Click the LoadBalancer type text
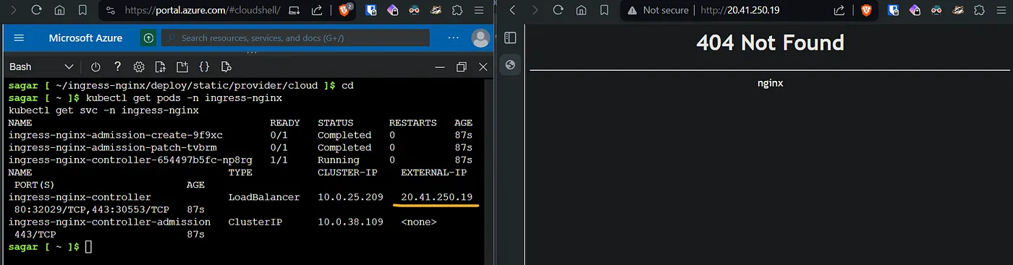The width and height of the screenshot is (1013, 265). (264, 197)
